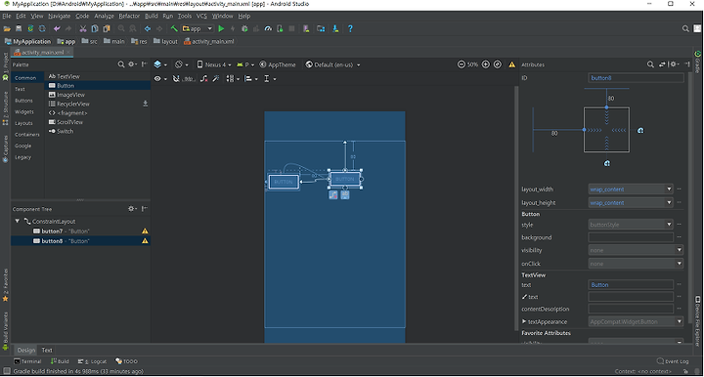Open the Design Surface layers dropdown
This screenshot has height=377, width=704.
[x=160, y=64]
